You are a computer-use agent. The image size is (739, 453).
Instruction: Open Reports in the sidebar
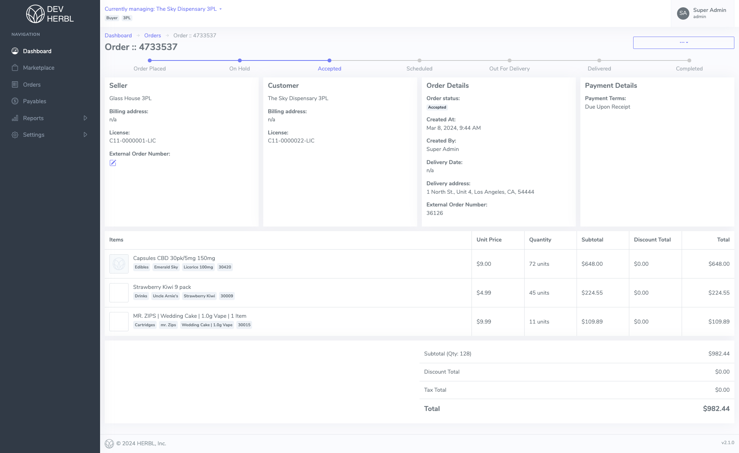[50, 118]
